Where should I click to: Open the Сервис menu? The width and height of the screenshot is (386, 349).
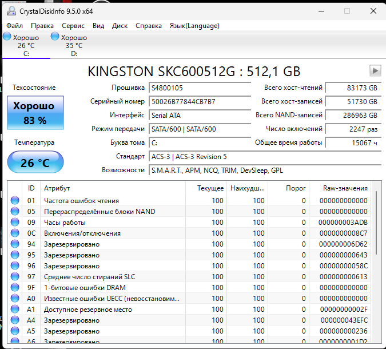[73, 26]
